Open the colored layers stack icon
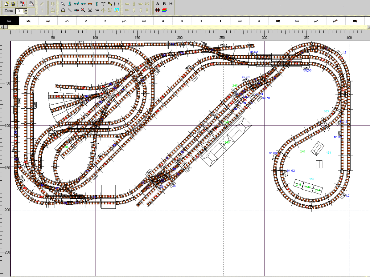The image size is (370, 277). click(x=164, y=10)
